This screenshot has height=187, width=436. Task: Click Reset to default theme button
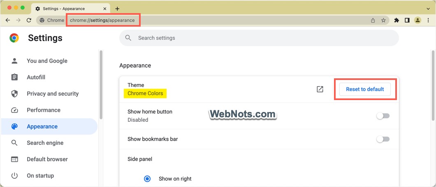click(x=365, y=89)
